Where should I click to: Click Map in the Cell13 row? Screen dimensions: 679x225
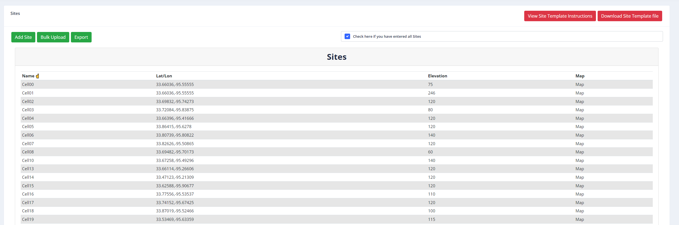[580, 169]
